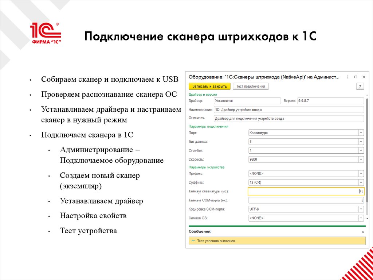Click the Версия field showing 9.0.8.7
Screen dimensions: 373x280
330,101
